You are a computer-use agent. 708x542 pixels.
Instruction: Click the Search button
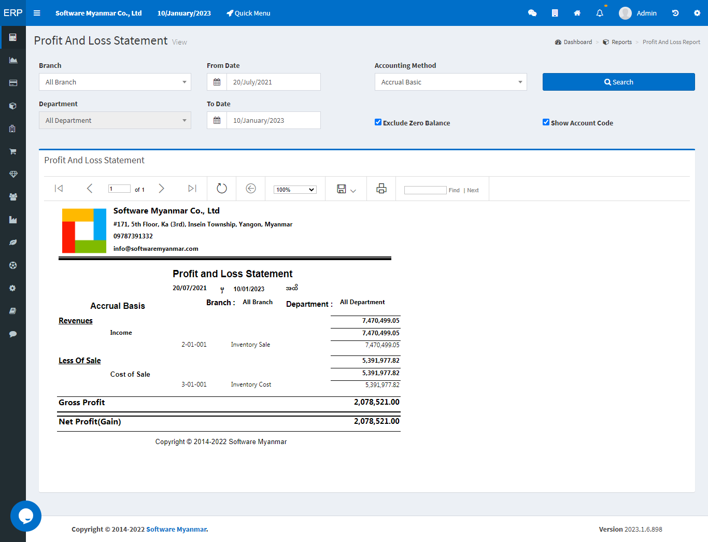[x=619, y=82]
